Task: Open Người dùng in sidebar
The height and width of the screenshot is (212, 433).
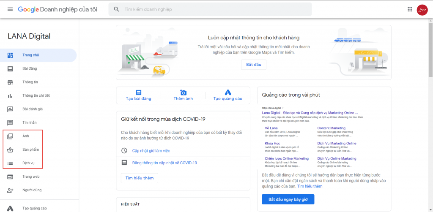Action: click(32, 190)
